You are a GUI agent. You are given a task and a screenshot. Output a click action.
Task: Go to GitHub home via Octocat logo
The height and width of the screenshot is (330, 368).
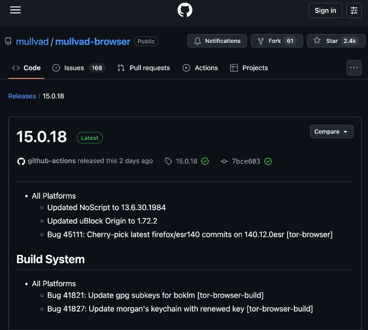(x=185, y=10)
